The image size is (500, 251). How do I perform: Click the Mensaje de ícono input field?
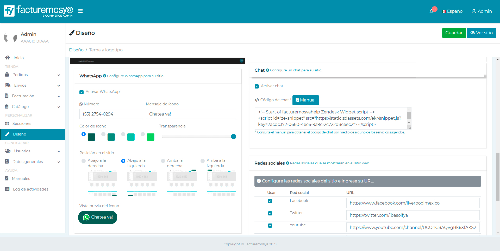point(191,114)
